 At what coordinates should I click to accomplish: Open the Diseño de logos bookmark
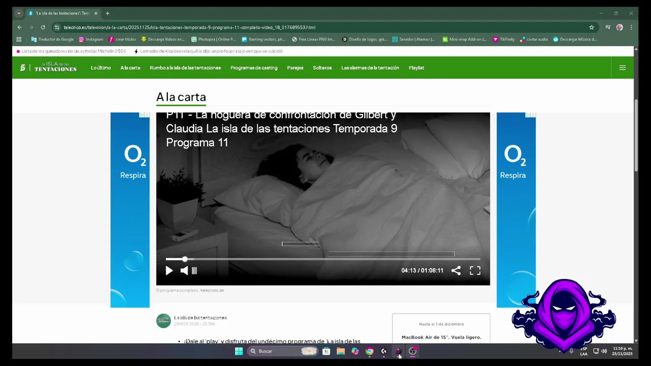coord(365,39)
